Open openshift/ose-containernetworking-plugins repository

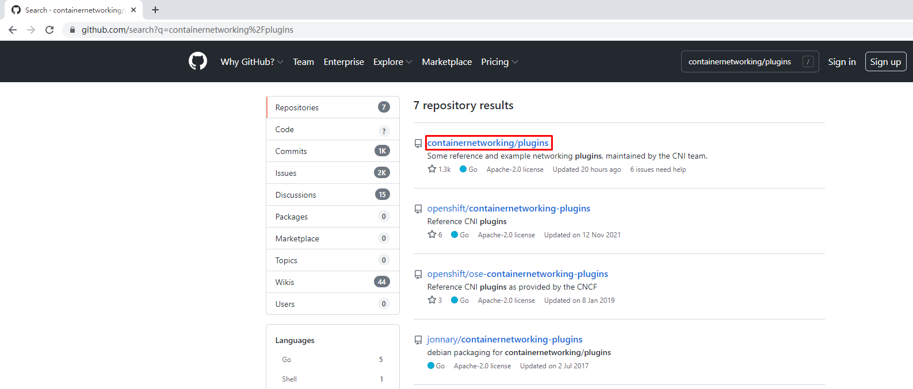click(x=517, y=274)
